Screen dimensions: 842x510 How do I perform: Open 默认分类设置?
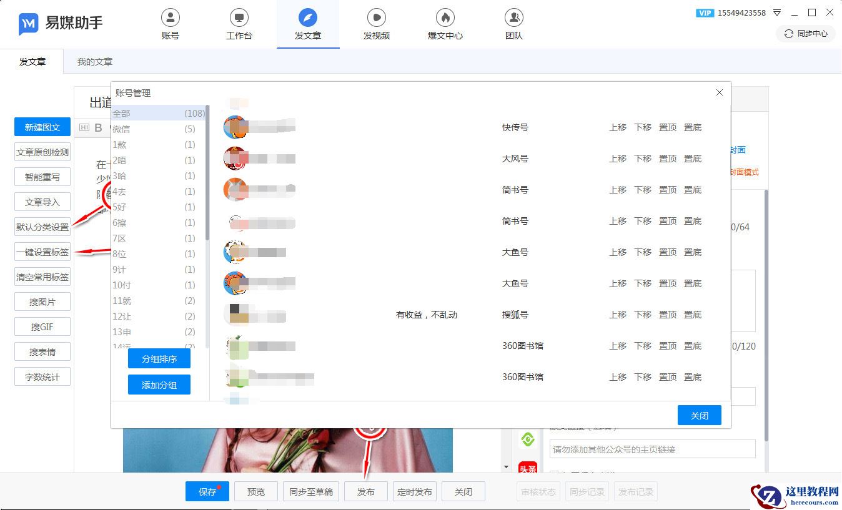(x=42, y=227)
